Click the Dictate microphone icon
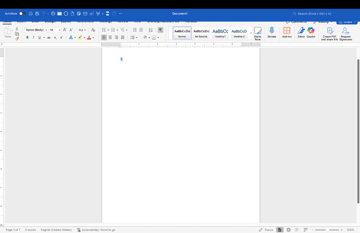360x233 pixels. [272, 31]
